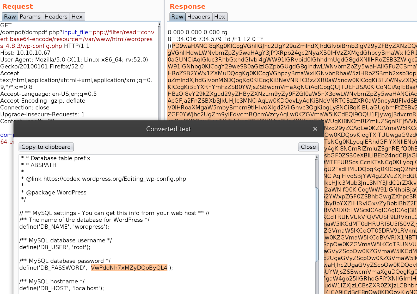Click the Close button in Converted text dialog

pos(308,147)
